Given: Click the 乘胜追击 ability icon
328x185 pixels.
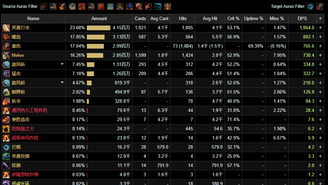Looking at the screenshot, I should coord(6,120).
